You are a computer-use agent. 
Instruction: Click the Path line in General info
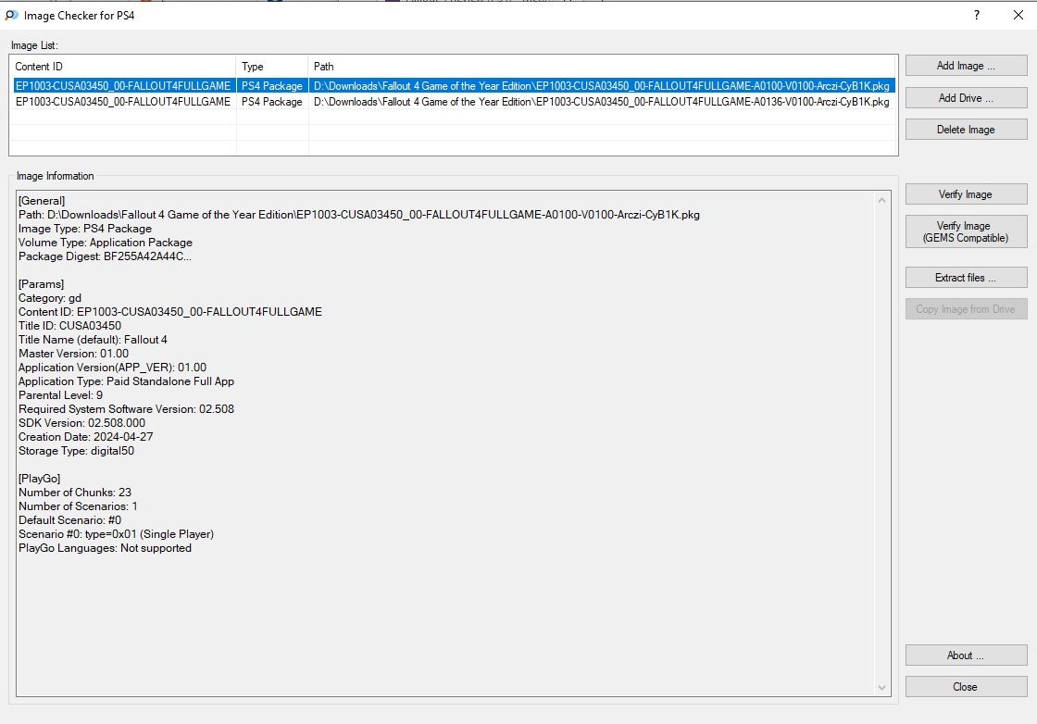359,215
